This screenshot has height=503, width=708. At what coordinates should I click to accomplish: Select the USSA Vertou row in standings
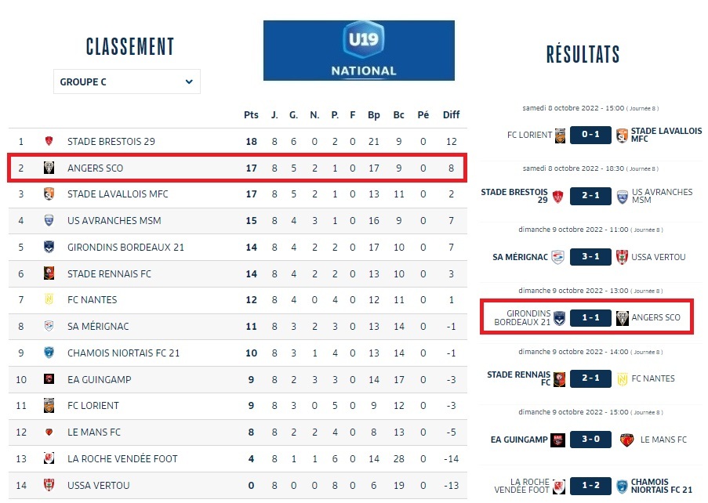pos(237,486)
